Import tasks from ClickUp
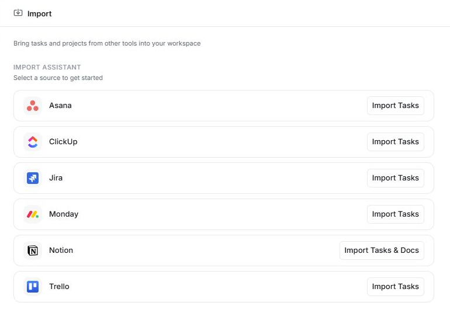 396,142
